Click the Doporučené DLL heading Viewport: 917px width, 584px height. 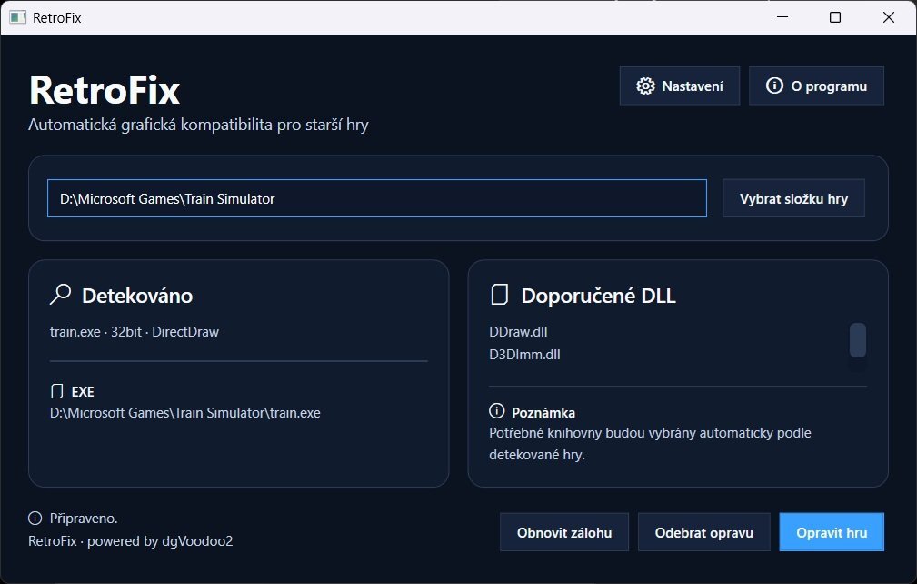pos(598,296)
